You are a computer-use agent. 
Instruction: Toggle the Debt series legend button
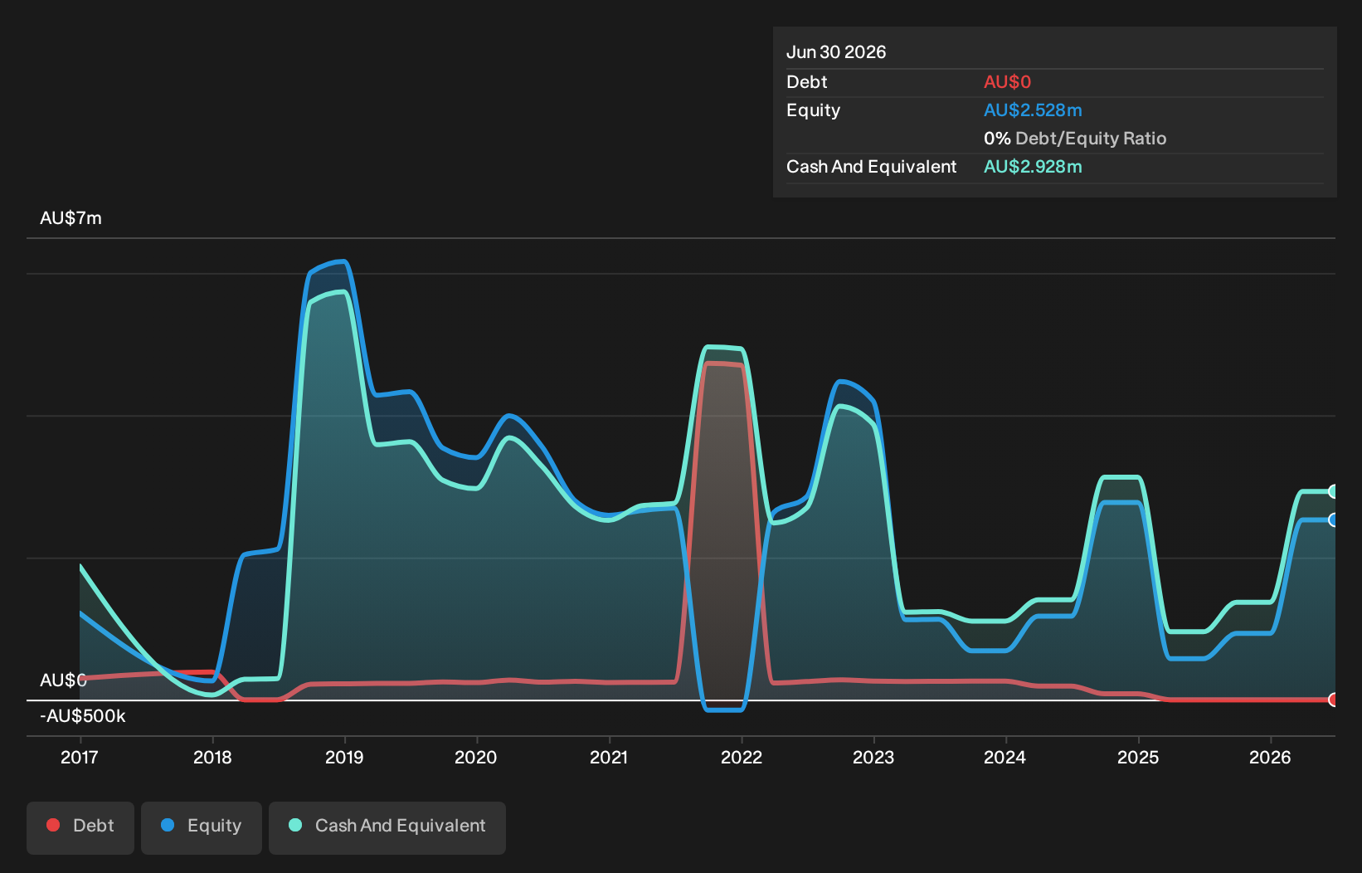pos(80,827)
